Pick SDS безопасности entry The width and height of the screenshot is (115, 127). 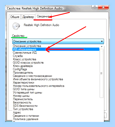(x=56, y=106)
